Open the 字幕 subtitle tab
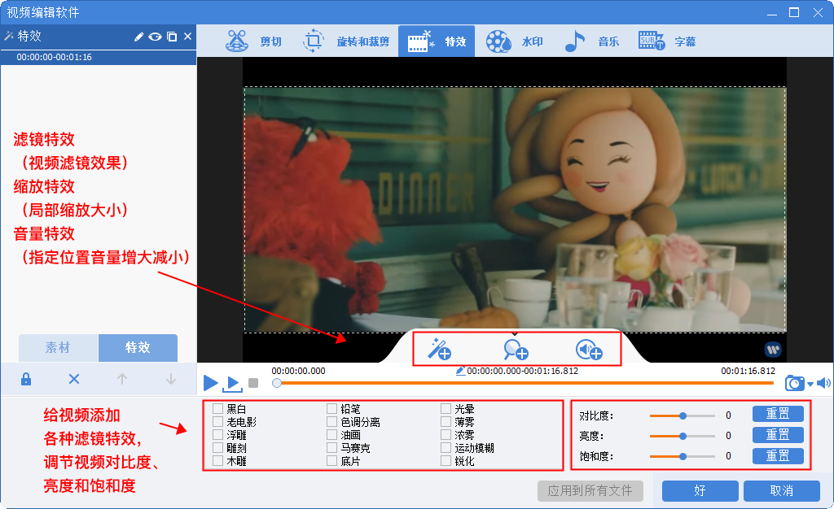The height and width of the screenshot is (509, 834). pyautogui.click(x=667, y=41)
